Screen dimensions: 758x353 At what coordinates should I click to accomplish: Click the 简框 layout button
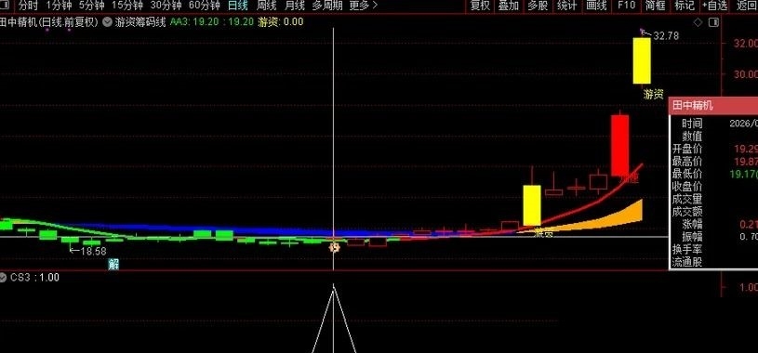point(655,6)
